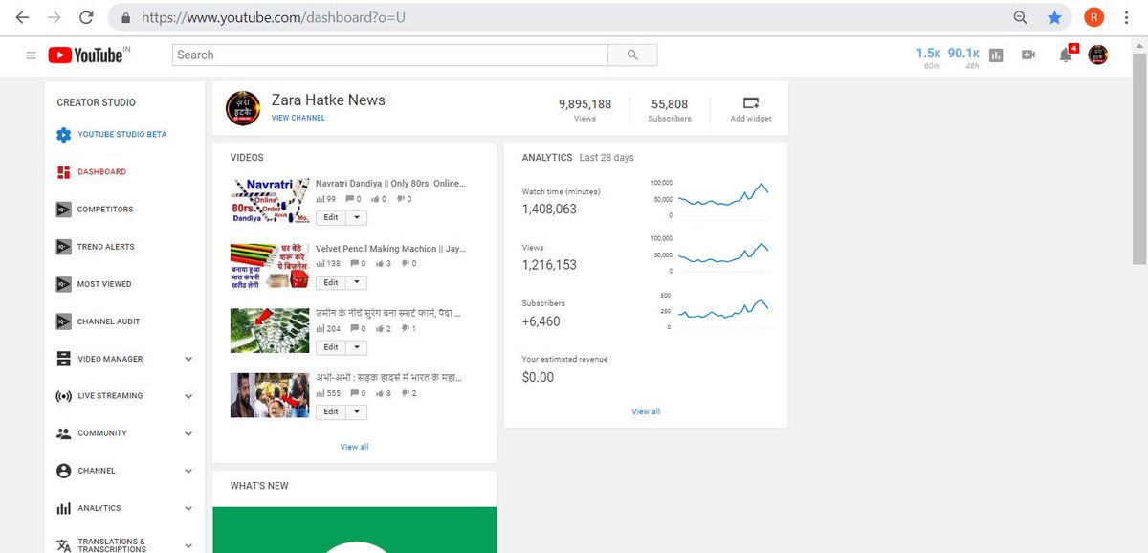The height and width of the screenshot is (553, 1148).
Task: Open Edit dropdown arrow for Velvet Pencil video
Action: pyautogui.click(x=356, y=282)
